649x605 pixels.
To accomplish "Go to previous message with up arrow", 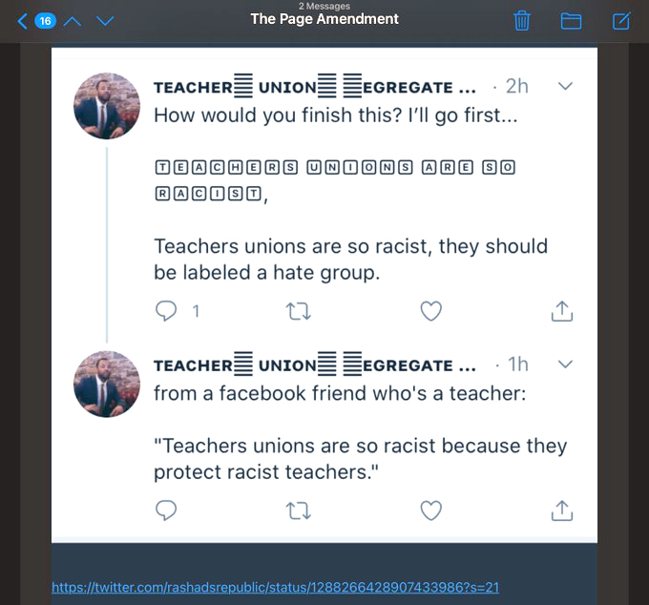I will (73, 20).
